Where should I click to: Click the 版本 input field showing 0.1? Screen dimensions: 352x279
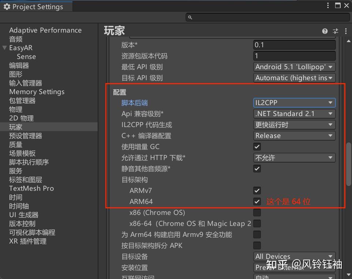[x=294, y=45]
